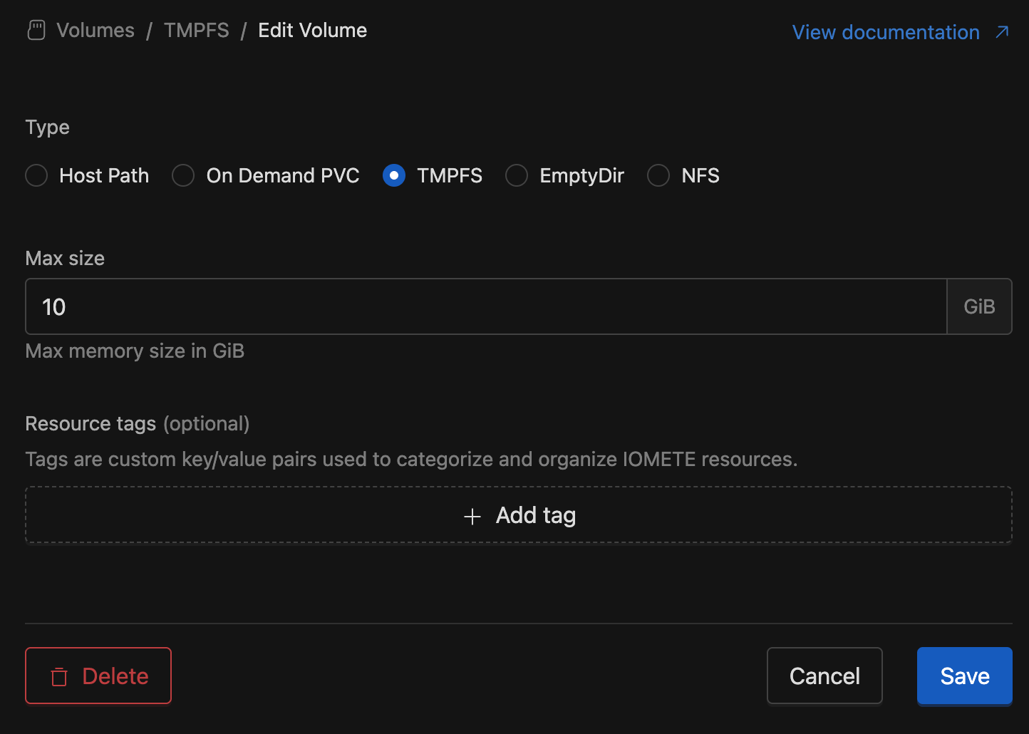Select the TMPFS radio button
This screenshot has height=734, width=1029.
394,175
